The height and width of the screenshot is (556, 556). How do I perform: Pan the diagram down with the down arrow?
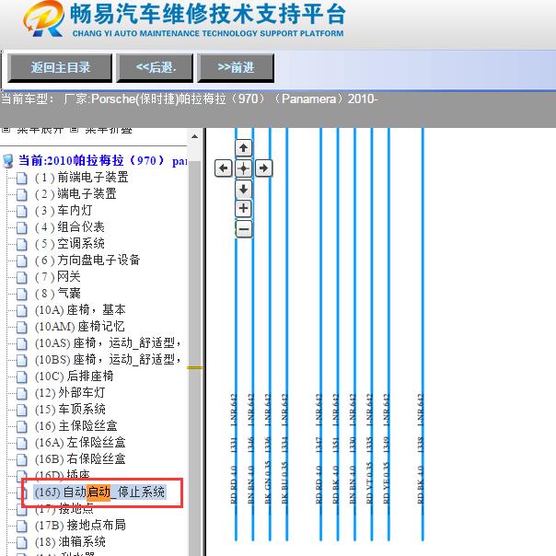coord(244,189)
